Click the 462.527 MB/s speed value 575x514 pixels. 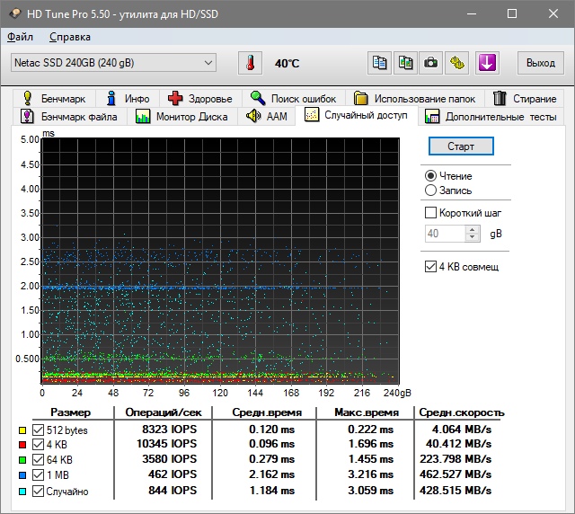pyautogui.click(x=456, y=474)
